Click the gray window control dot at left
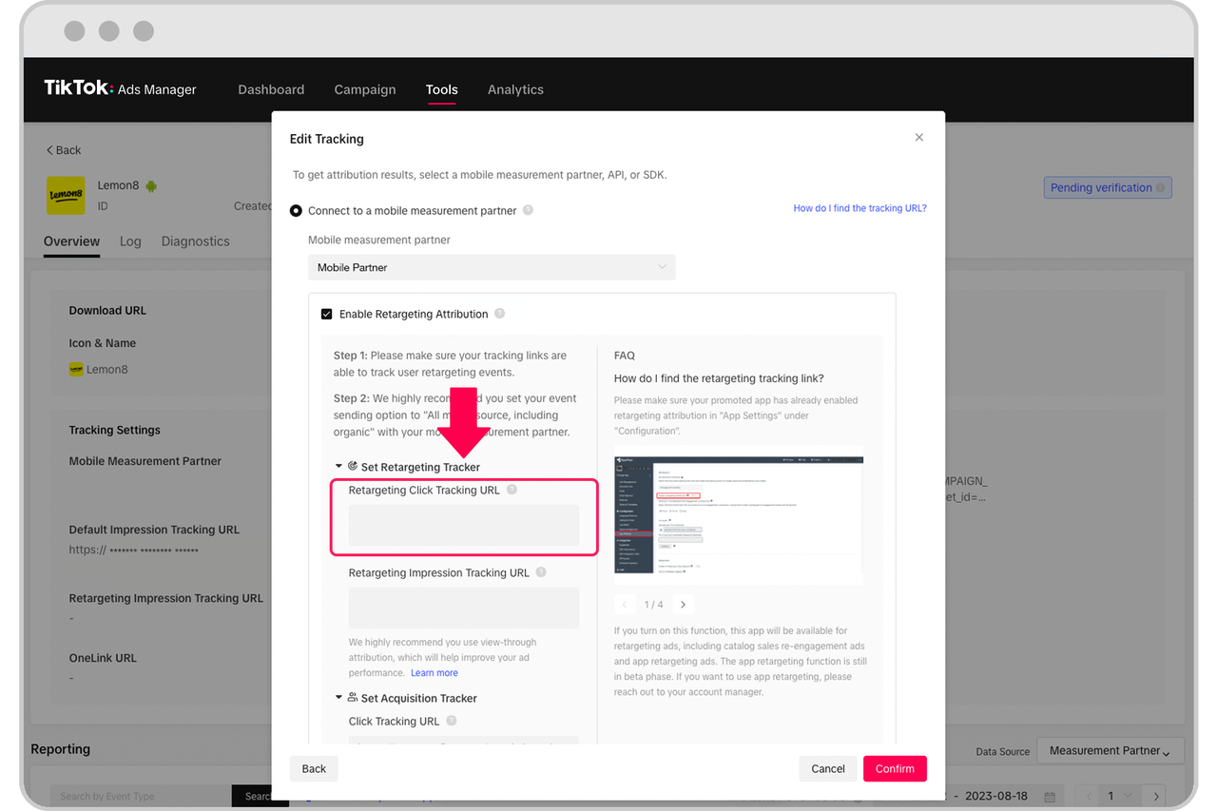The height and width of the screenshot is (811, 1217). point(75,31)
